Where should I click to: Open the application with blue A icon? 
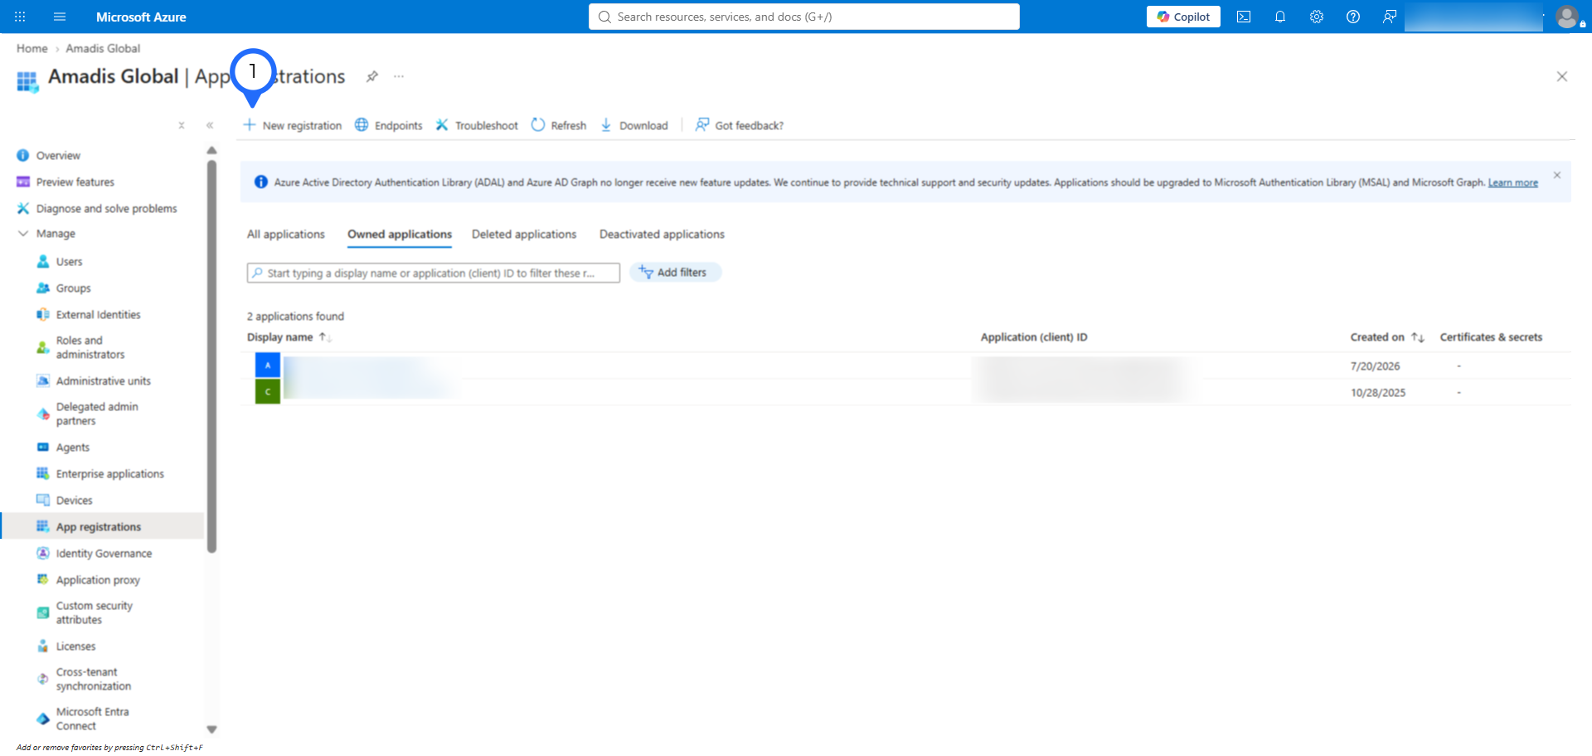(x=268, y=366)
